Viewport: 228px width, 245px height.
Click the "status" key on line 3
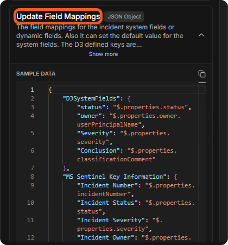(91, 107)
